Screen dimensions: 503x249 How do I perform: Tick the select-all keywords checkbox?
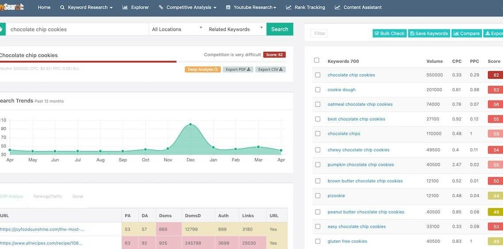(x=317, y=60)
